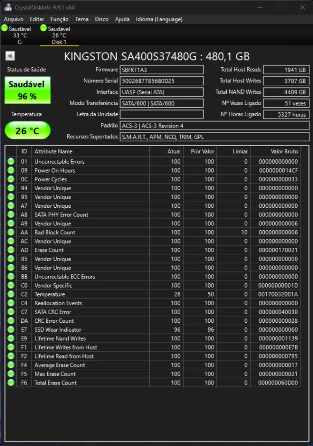Click status circle of Uncorrectable ECC Errors row
The width and height of the screenshot is (313, 446).
coord(11,277)
